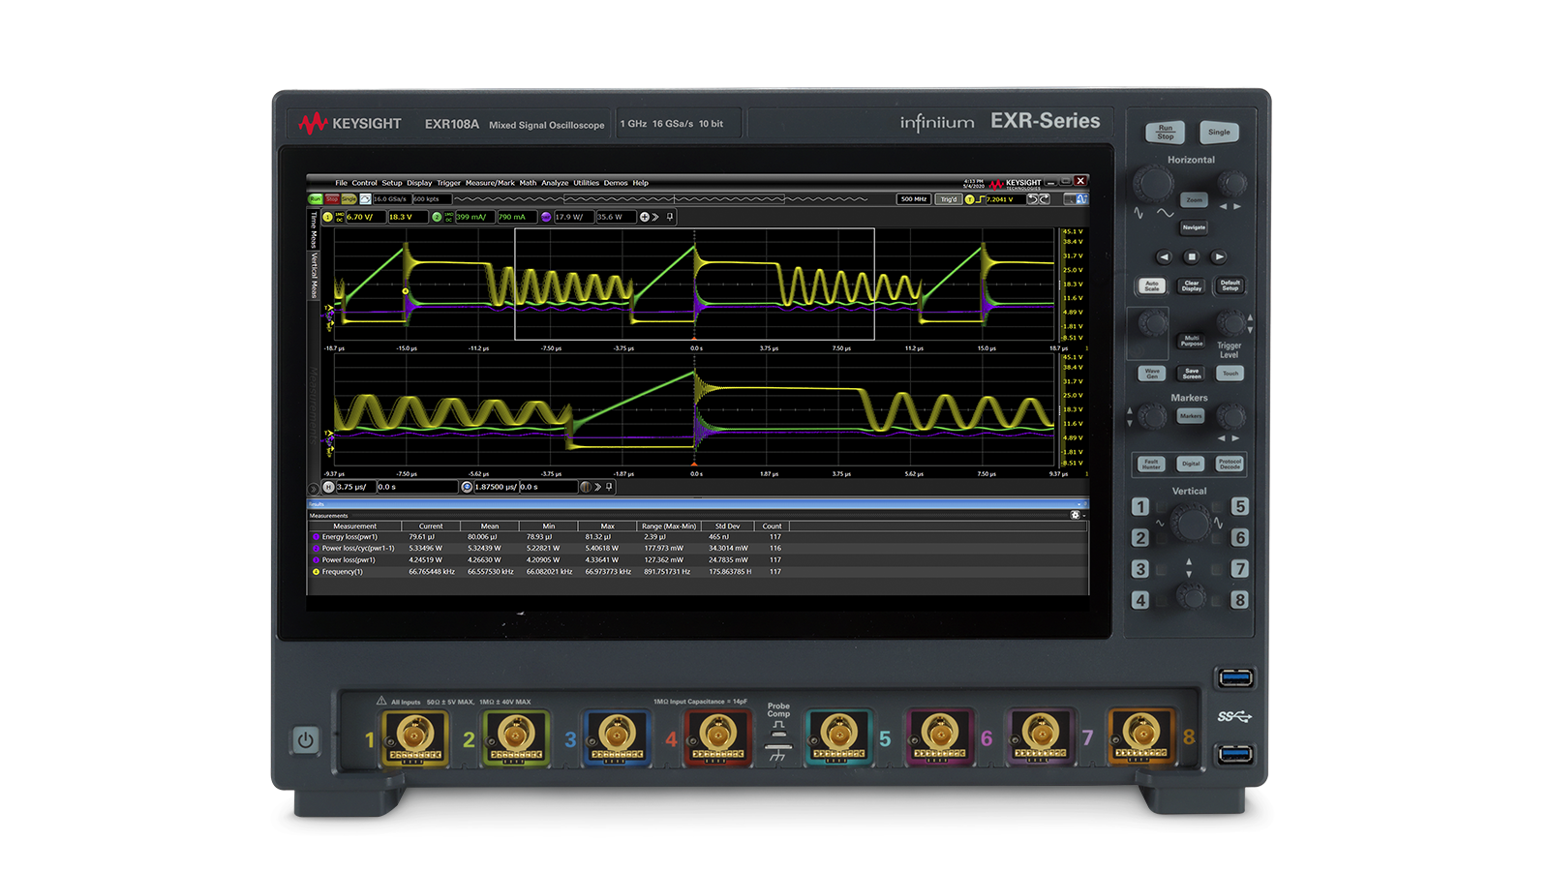The width and height of the screenshot is (1549, 871).
Task: Click the horizontal timebase clock icon
Action: 330,488
